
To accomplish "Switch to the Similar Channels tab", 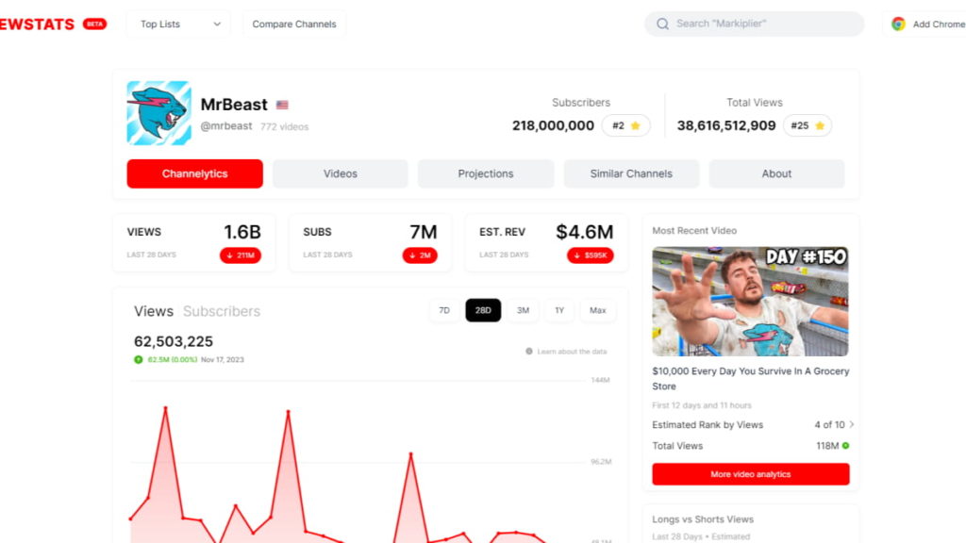I will pos(630,173).
